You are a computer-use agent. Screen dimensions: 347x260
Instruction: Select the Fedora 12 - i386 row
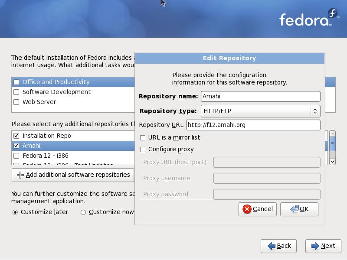73,156
